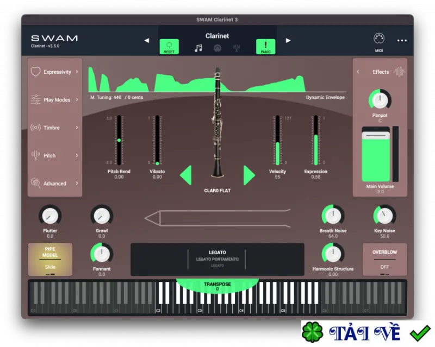Viewport: 435px width, 347px height.
Task: Click the M. Tuning: 440 value
Action: [x=105, y=98]
